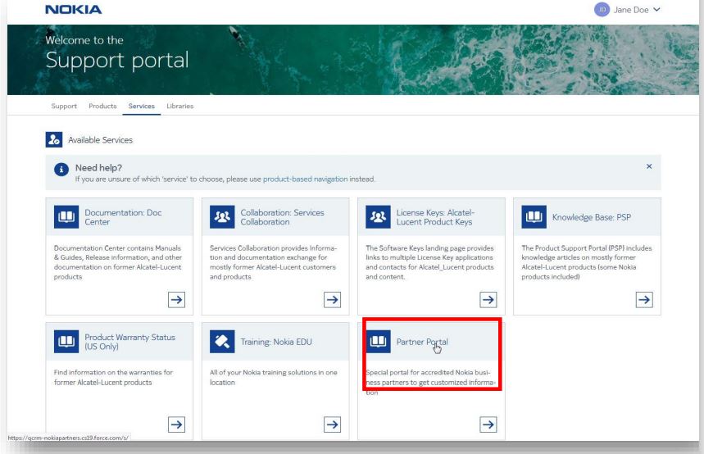The image size is (704, 454).
Task: Switch to the Support tab
Action: 66,106
